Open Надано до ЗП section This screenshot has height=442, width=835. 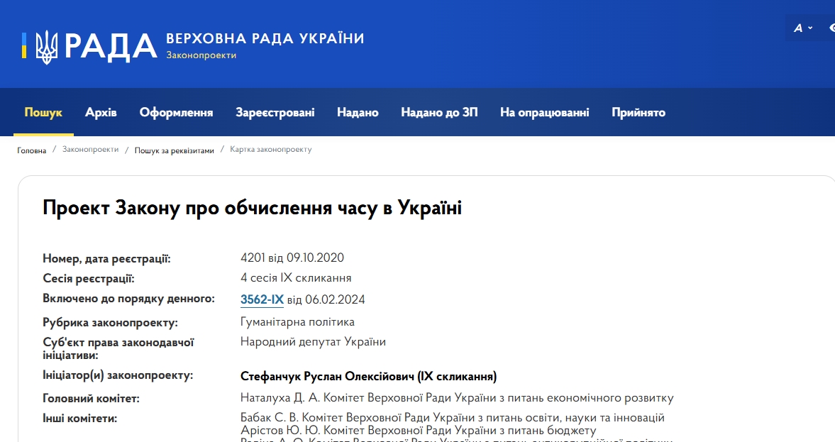pos(439,112)
